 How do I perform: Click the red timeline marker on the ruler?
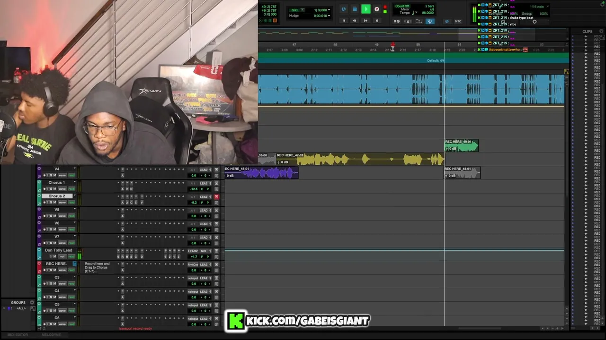pos(392,45)
